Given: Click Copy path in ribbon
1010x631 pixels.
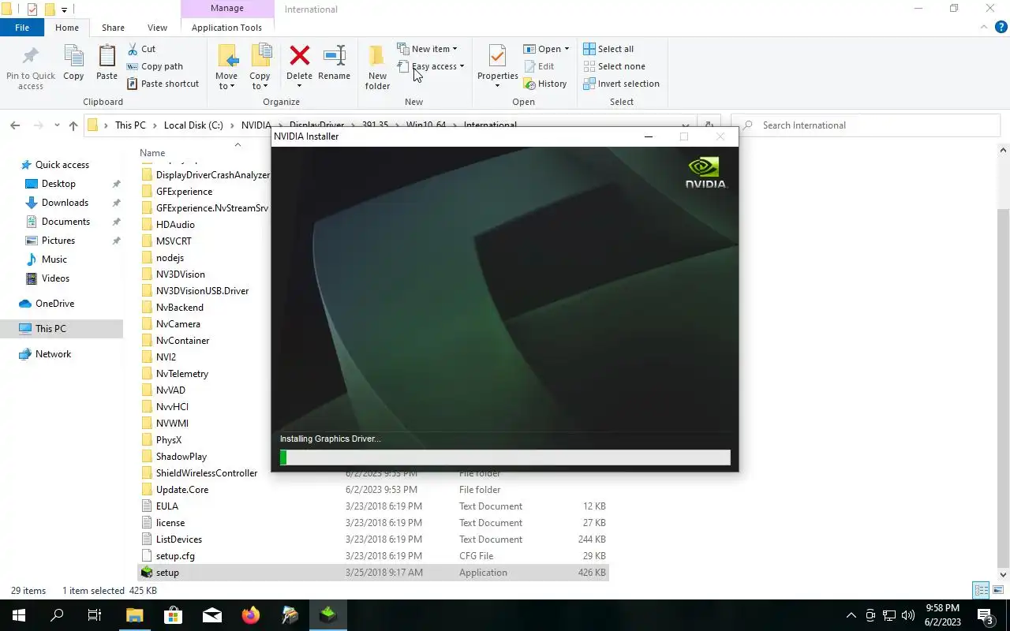Looking at the screenshot, I should (155, 66).
